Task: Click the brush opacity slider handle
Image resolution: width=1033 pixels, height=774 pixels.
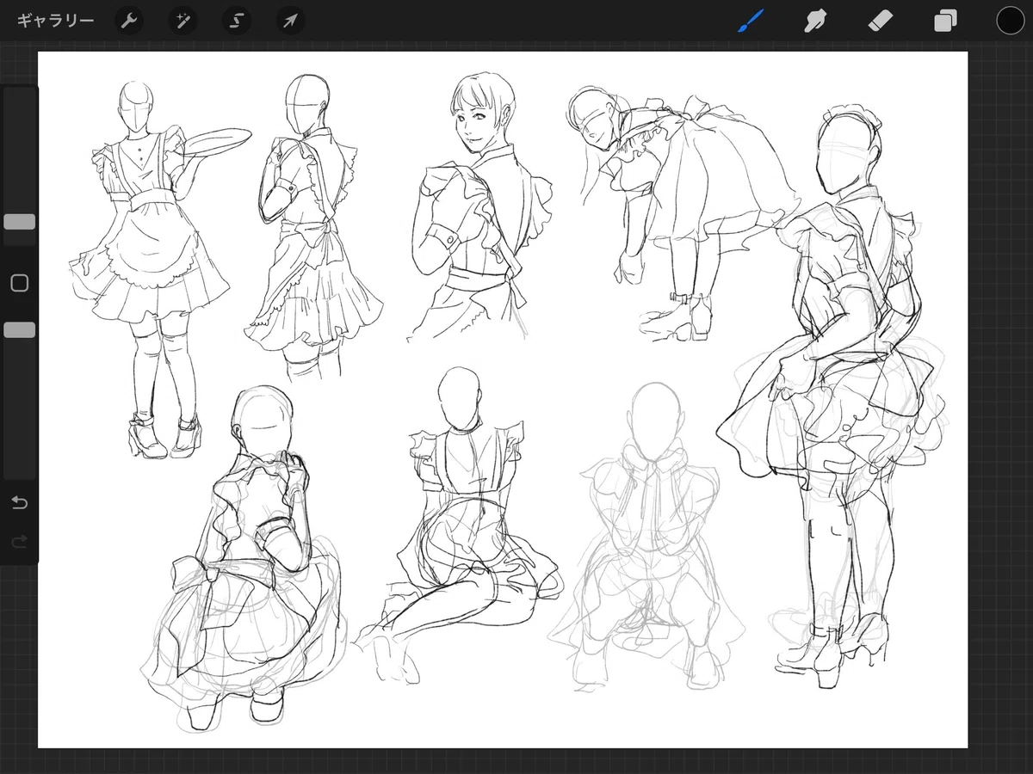Action: pos(19,330)
